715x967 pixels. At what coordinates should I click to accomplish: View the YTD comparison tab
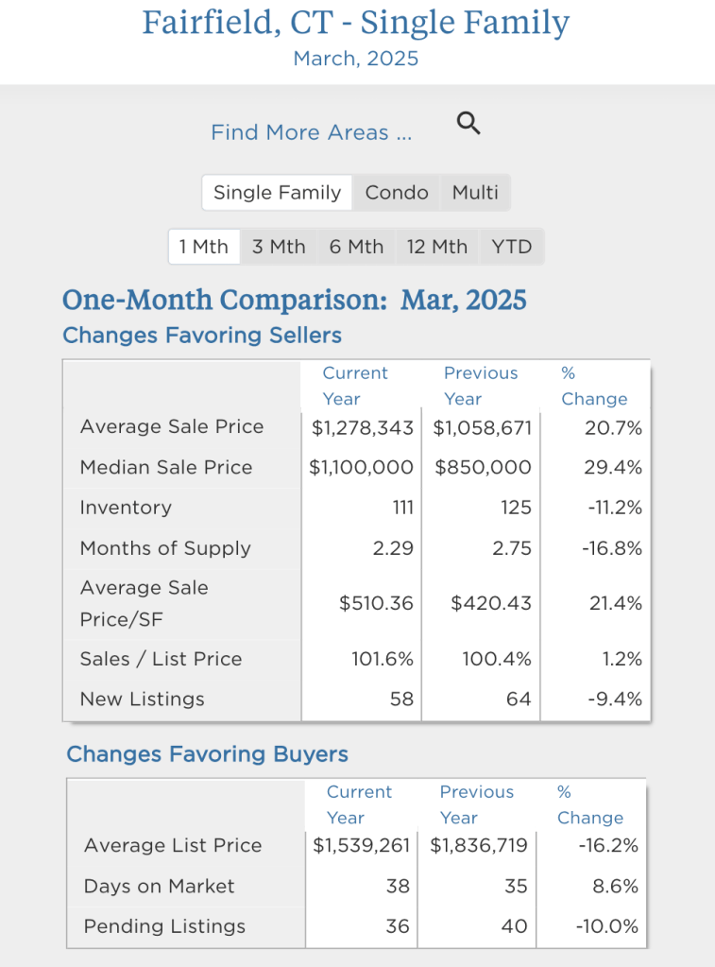pos(512,248)
